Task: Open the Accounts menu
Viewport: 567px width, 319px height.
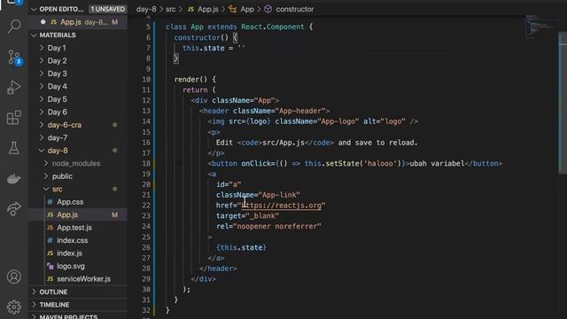Action: [14, 276]
